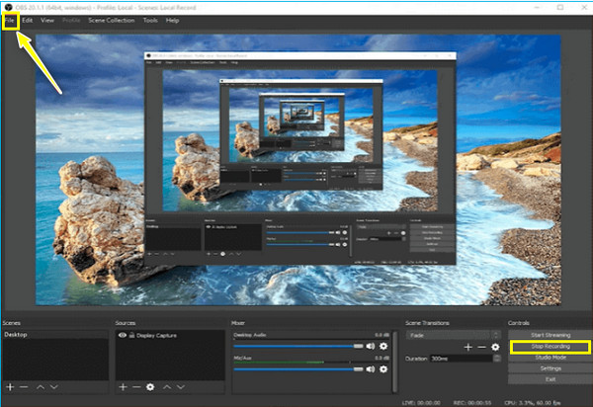Image resolution: width=593 pixels, height=407 pixels.
Task: Click the Desktop Audio label
Action: coord(250,335)
